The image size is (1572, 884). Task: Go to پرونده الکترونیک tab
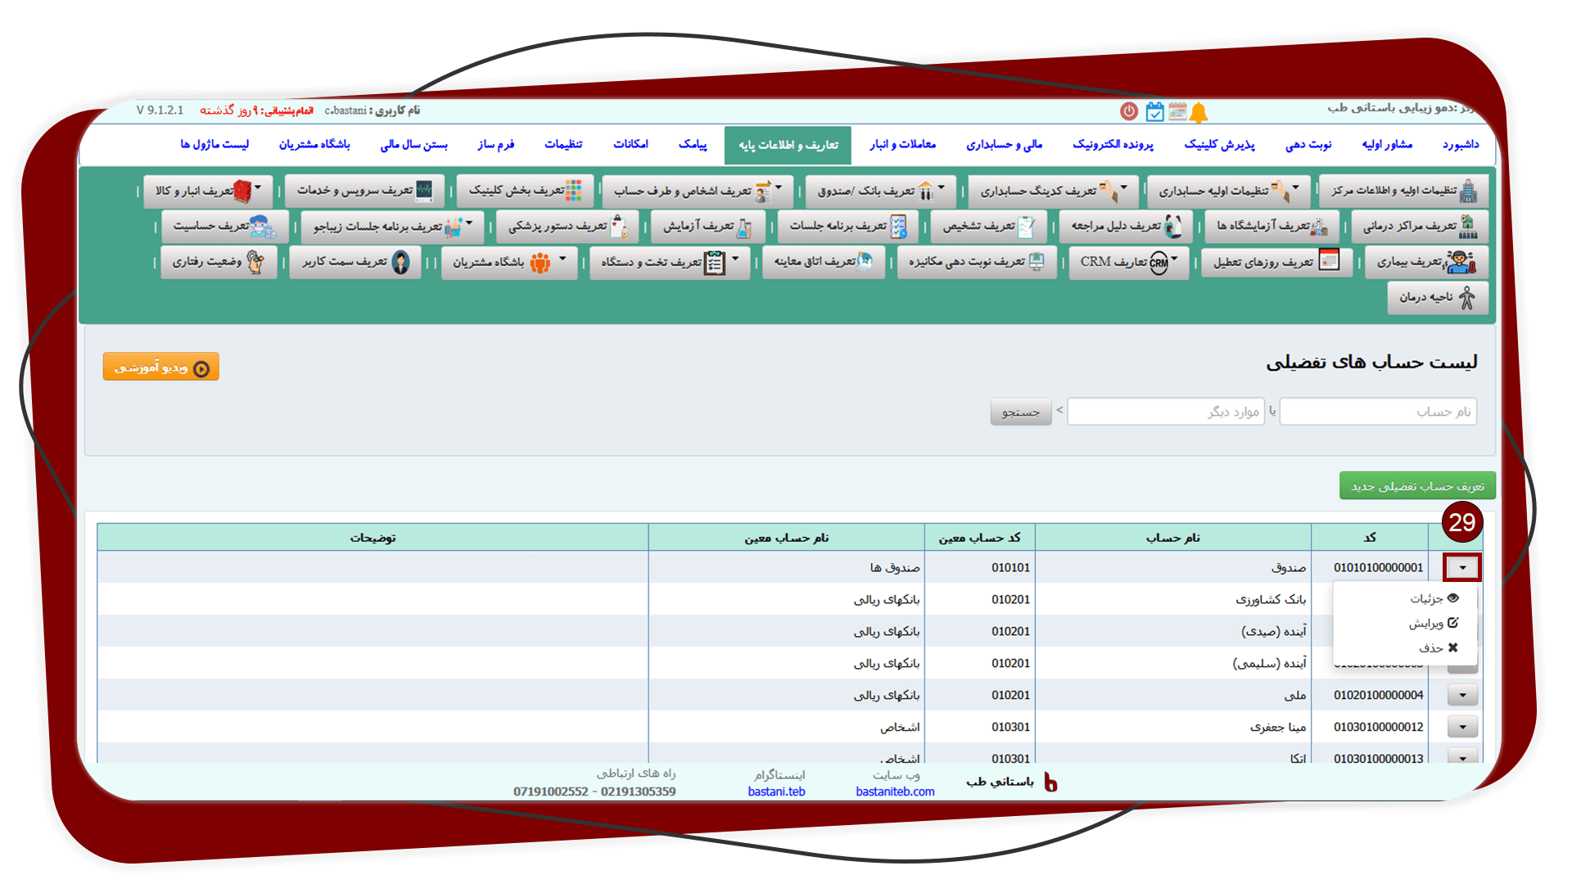(1113, 145)
